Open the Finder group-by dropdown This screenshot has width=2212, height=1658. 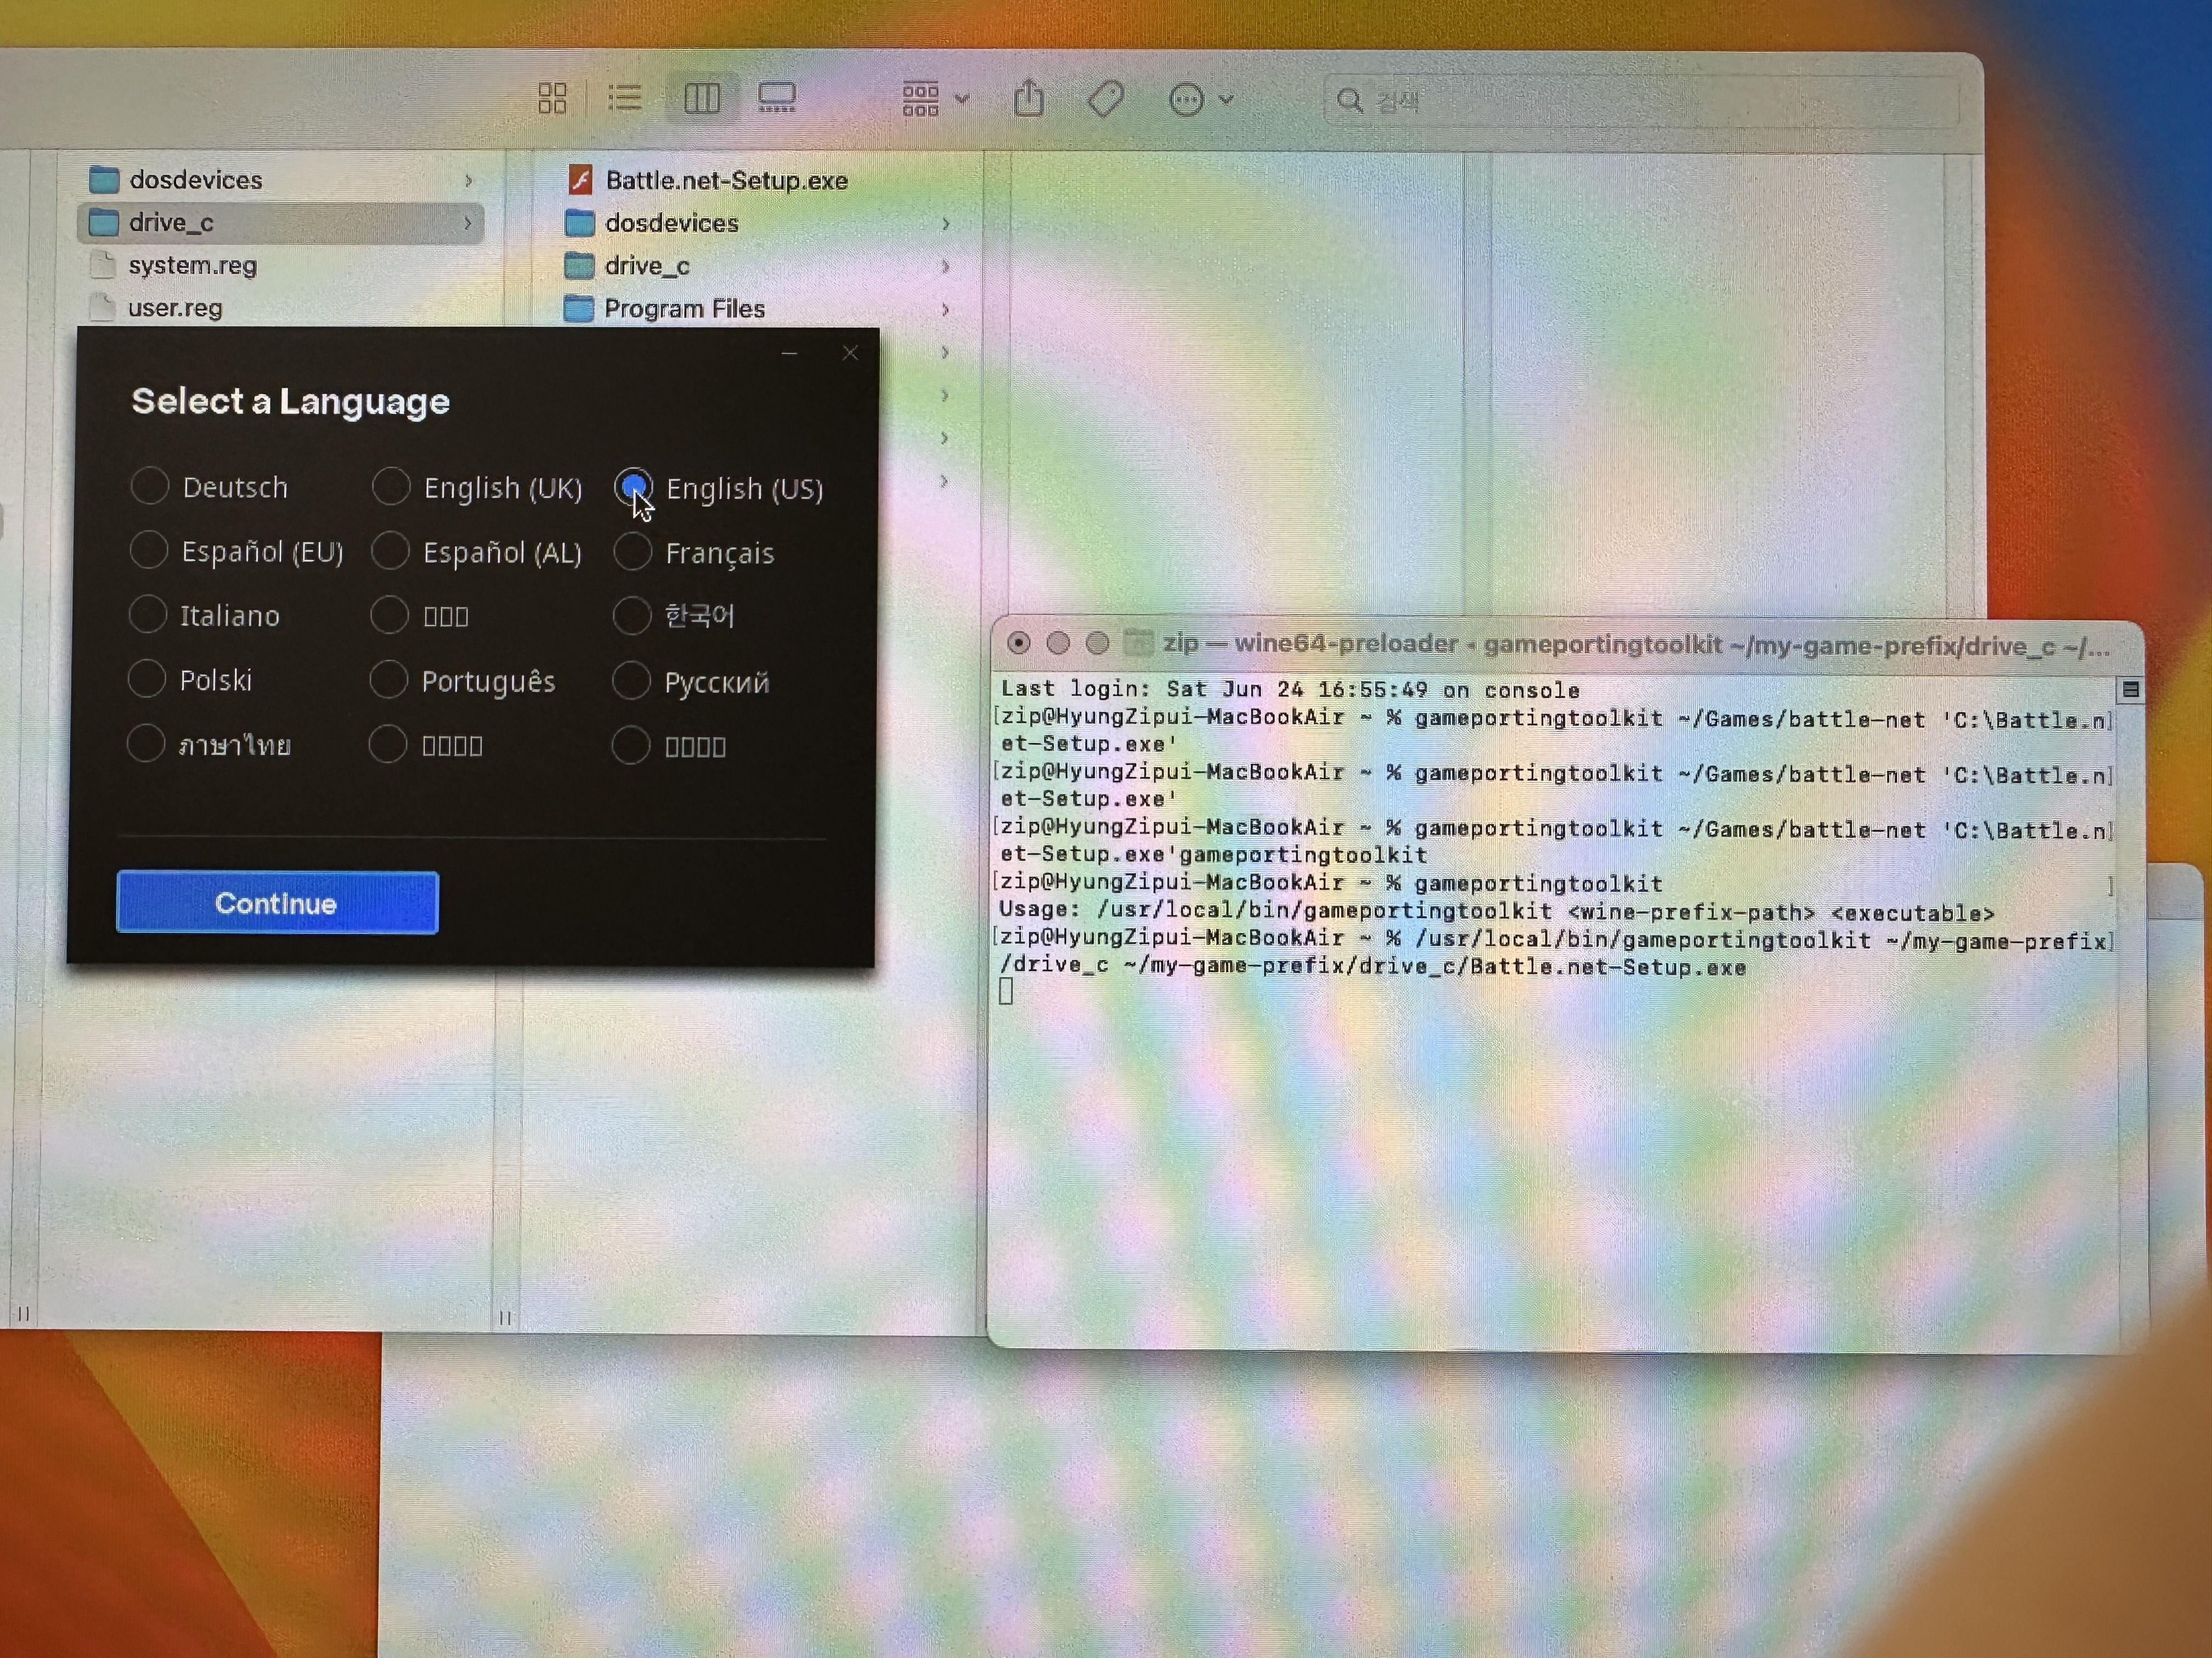pyautogui.click(x=935, y=99)
